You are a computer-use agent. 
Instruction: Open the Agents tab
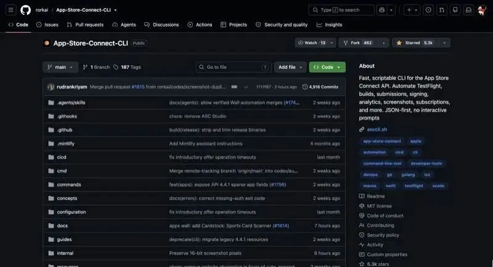[x=124, y=25]
